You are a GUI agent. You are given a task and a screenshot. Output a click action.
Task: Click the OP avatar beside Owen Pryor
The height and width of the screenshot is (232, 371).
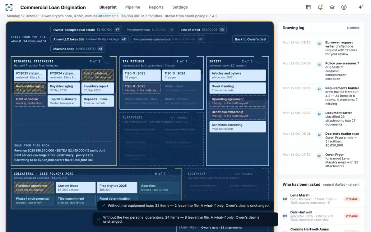pyautogui.click(x=319, y=156)
